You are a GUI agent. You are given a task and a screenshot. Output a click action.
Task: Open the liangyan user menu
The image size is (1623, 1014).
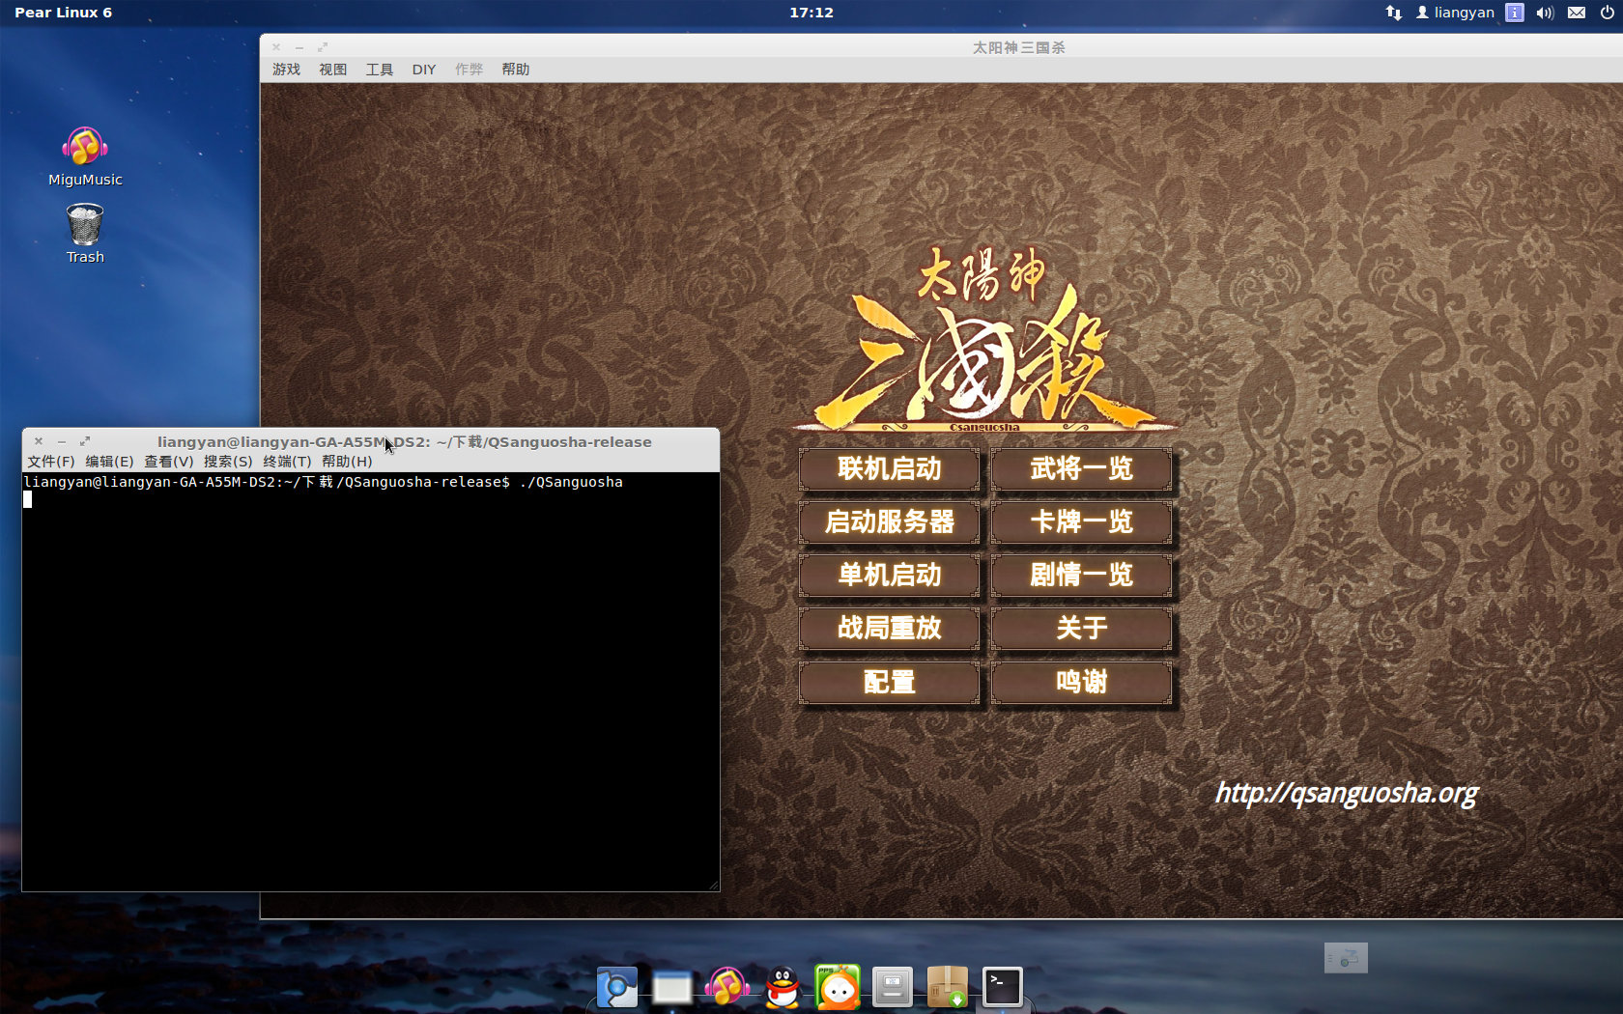tap(1455, 13)
